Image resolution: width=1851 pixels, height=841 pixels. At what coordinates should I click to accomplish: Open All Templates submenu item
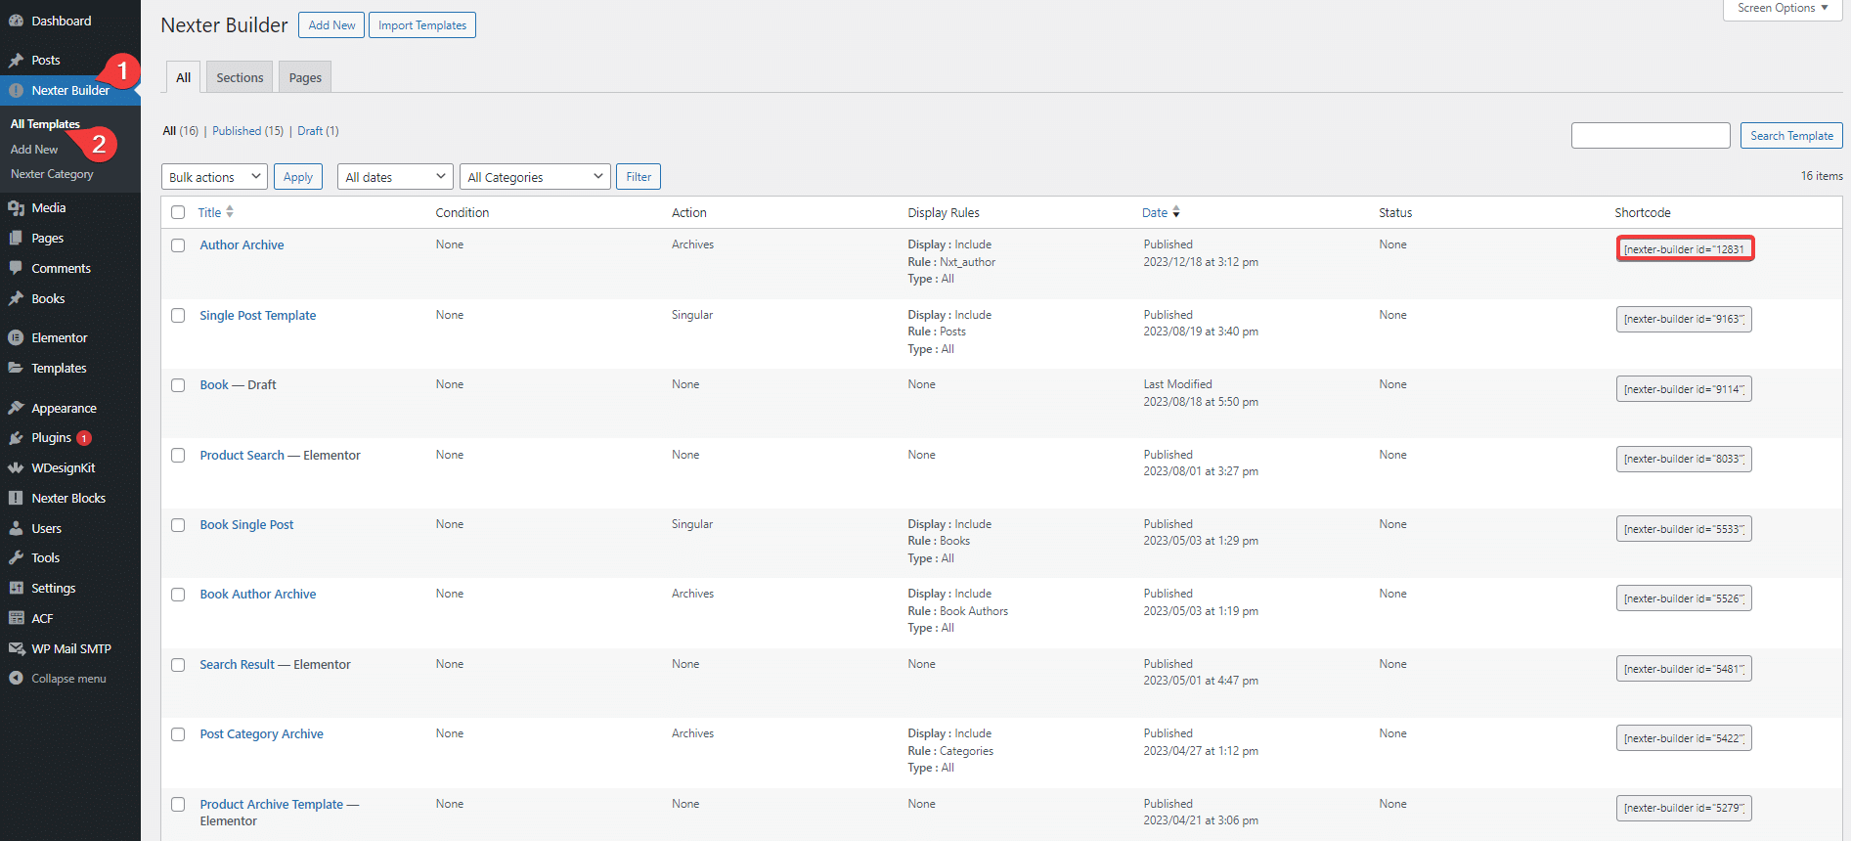(x=45, y=124)
